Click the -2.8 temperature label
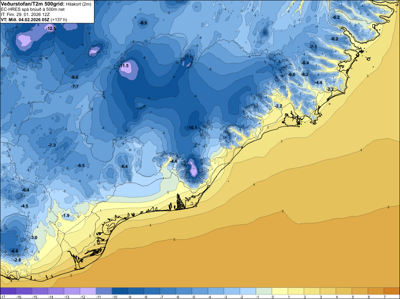The image size is (400, 299). [x=17, y=260]
